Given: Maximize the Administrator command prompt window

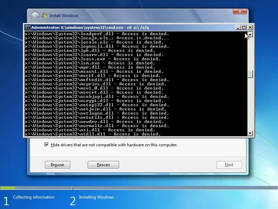Looking at the screenshot, I should coord(244,28).
